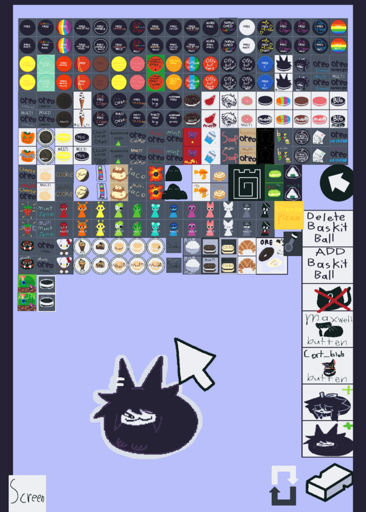
Task: Select the mint Jell-O tile
Action: coord(46,211)
